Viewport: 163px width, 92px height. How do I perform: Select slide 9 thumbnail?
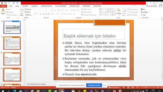12,43
